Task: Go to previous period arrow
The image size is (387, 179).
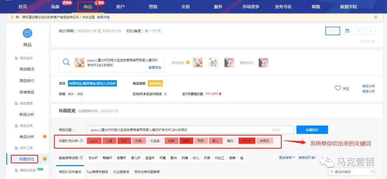Action: click(359, 31)
